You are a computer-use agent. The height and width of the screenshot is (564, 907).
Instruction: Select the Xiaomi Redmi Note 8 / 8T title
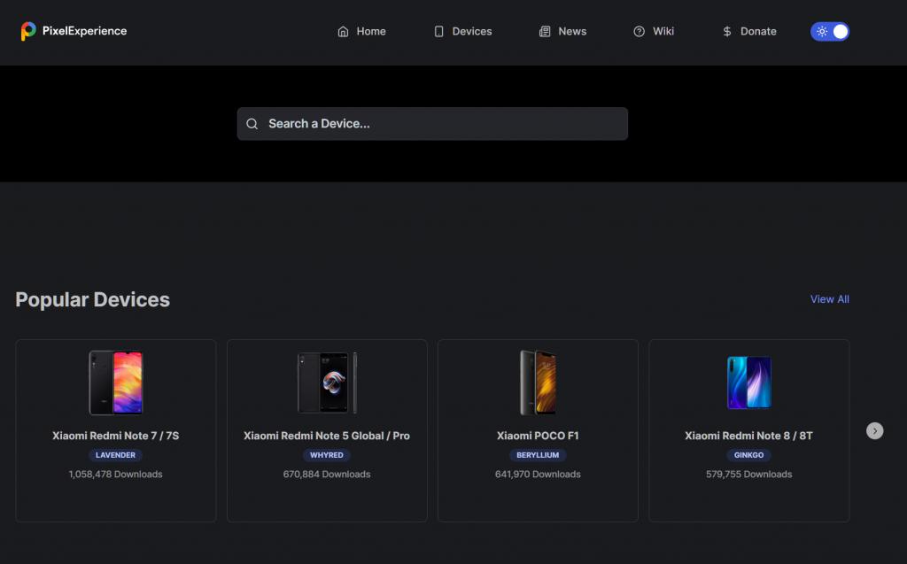748,436
